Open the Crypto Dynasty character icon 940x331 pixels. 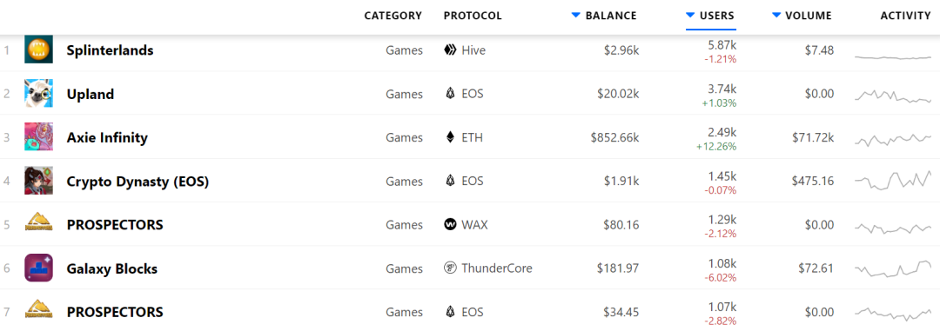(38, 181)
